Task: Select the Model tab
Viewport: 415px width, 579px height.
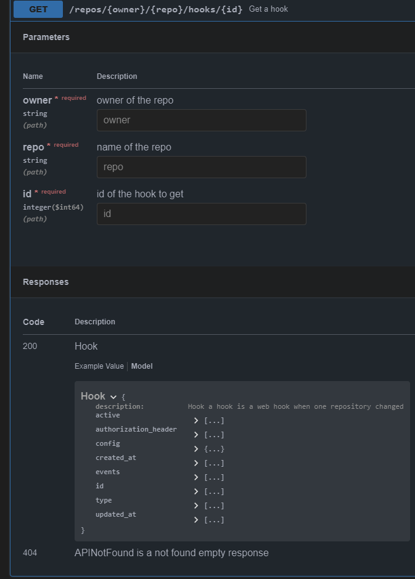Action: [142, 366]
